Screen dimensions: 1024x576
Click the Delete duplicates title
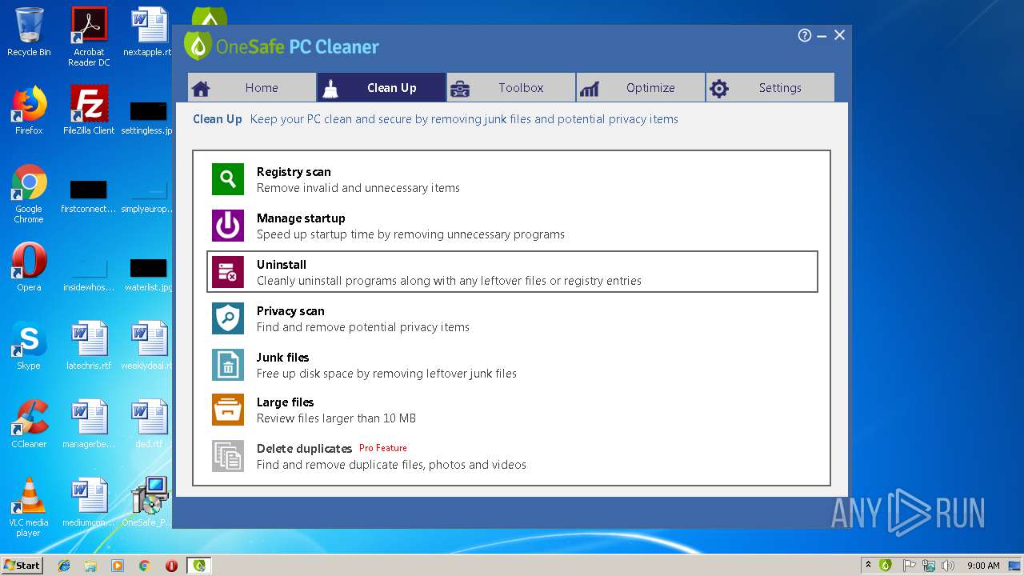coord(304,448)
